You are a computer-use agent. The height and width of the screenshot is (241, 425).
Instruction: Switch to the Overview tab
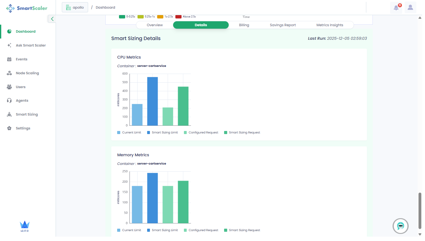(x=155, y=25)
